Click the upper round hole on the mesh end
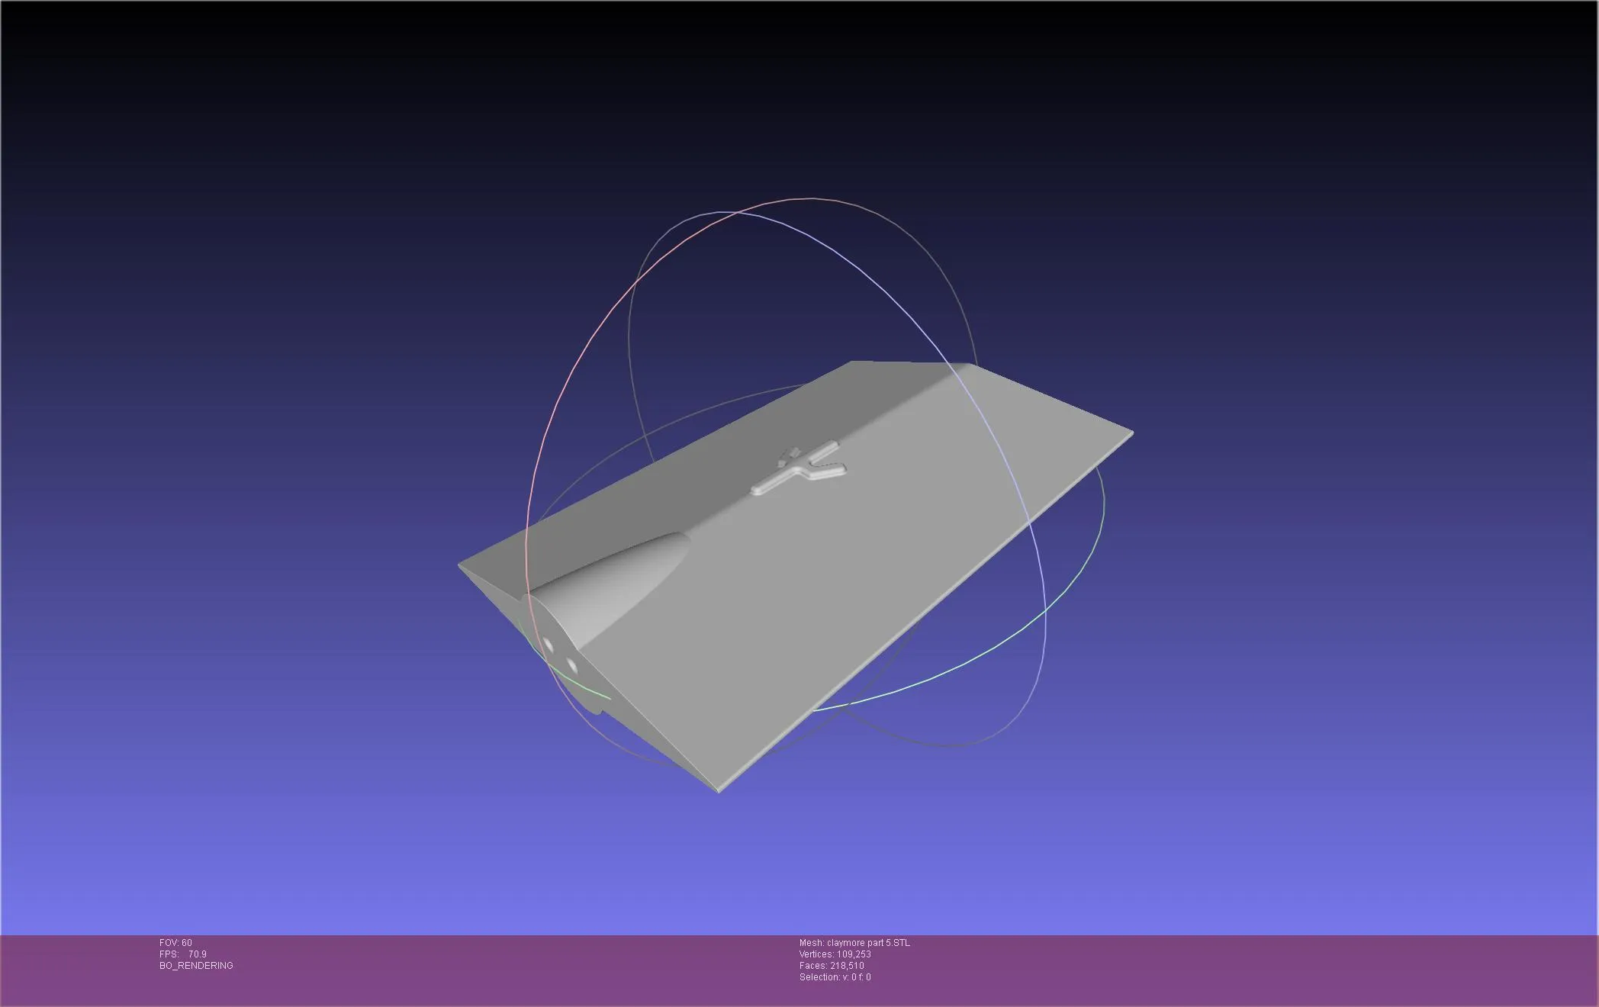This screenshot has height=1007, width=1599. (x=548, y=645)
